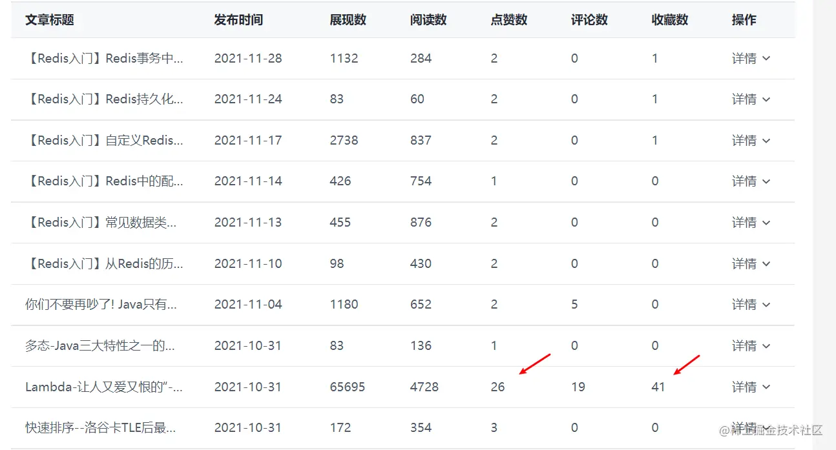This screenshot has width=836, height=450.
Task: Click the impressions value 172
Action: point(340,427)
